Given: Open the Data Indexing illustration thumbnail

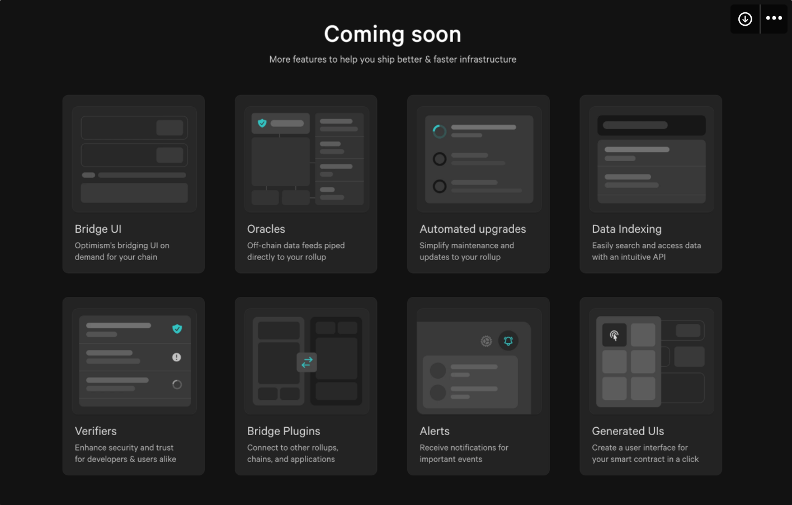Looking at the screenshot, I should click(x=651, y=159).
